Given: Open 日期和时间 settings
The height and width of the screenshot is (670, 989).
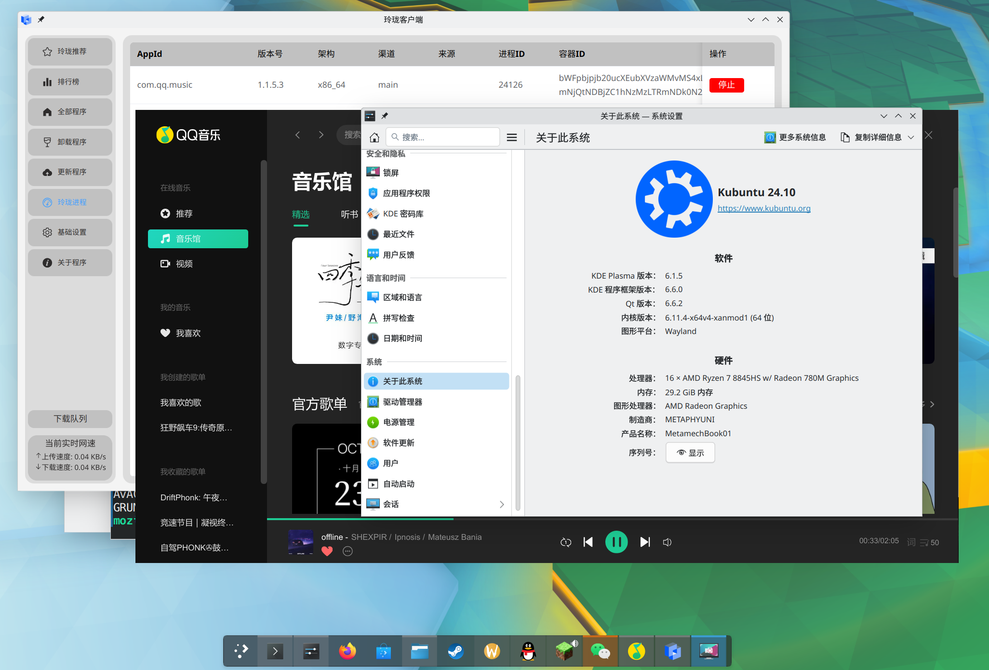Looking at the screenshot, I should coord(436,338).
